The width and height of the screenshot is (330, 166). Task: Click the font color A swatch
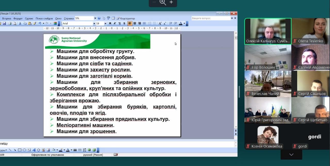pyautogui.click(x=180, y=23)
